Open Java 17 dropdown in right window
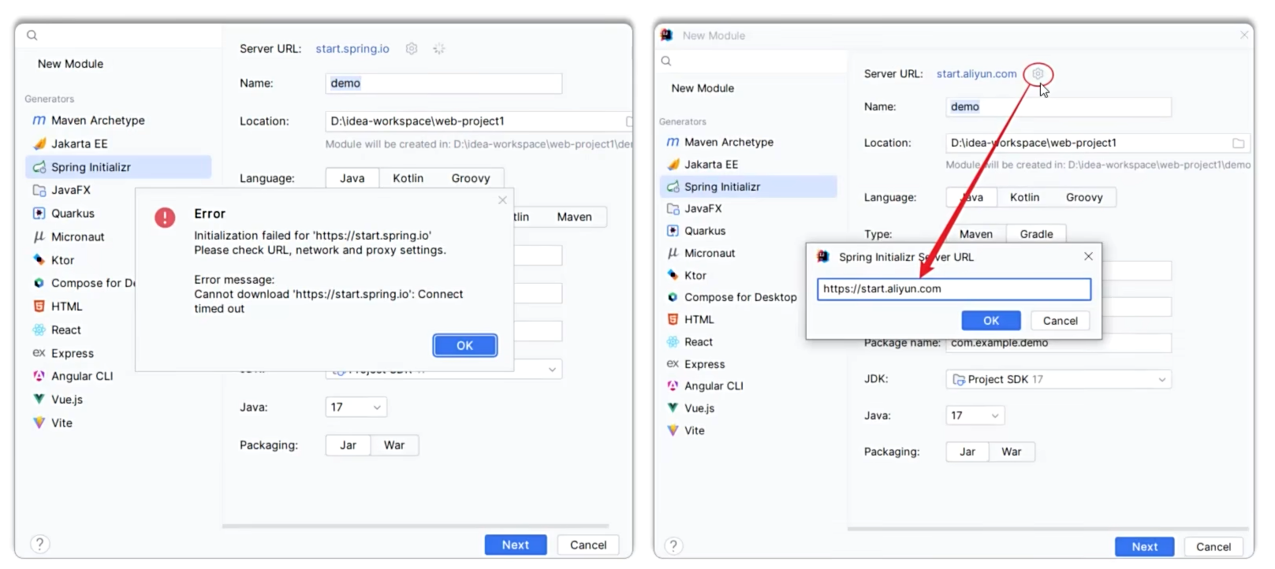The width and height of the screenshot is (1275, 569). click(x=975, y=415)
